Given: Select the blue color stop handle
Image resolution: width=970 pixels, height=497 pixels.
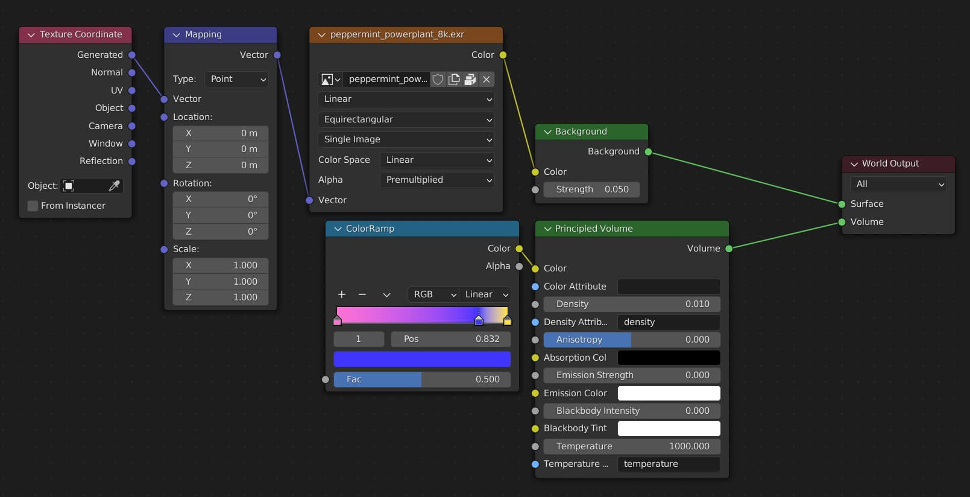Looking at the screenshot, I should (x=479, y=320).
